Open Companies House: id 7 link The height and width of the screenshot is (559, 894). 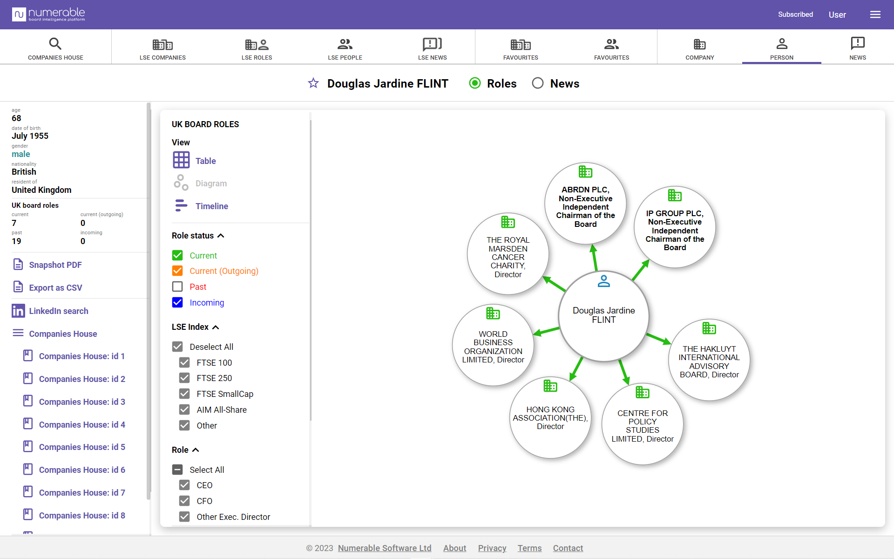pyautogui.click(x=82, y=492)
